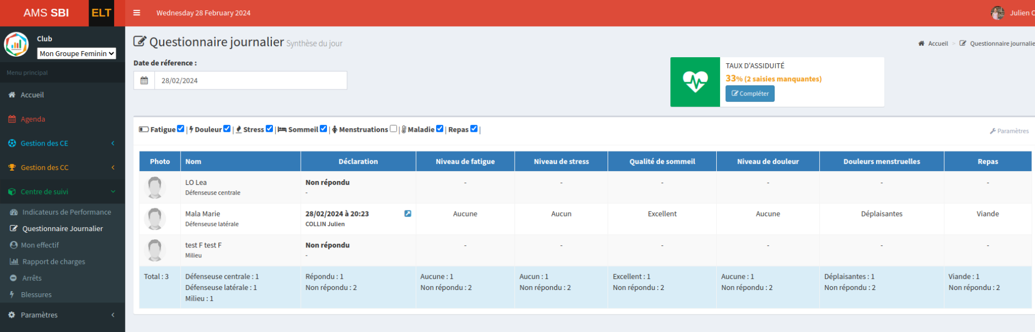Click test F test F's photo placeholder
Viewport: 1035px width, 332px height.
point(155,250)
